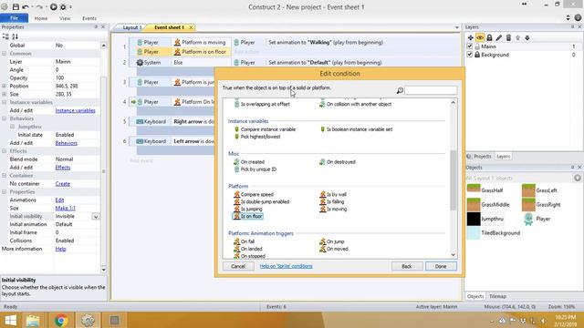Open Construct 2 gear icon on taskbar

(x=88, y=320)
